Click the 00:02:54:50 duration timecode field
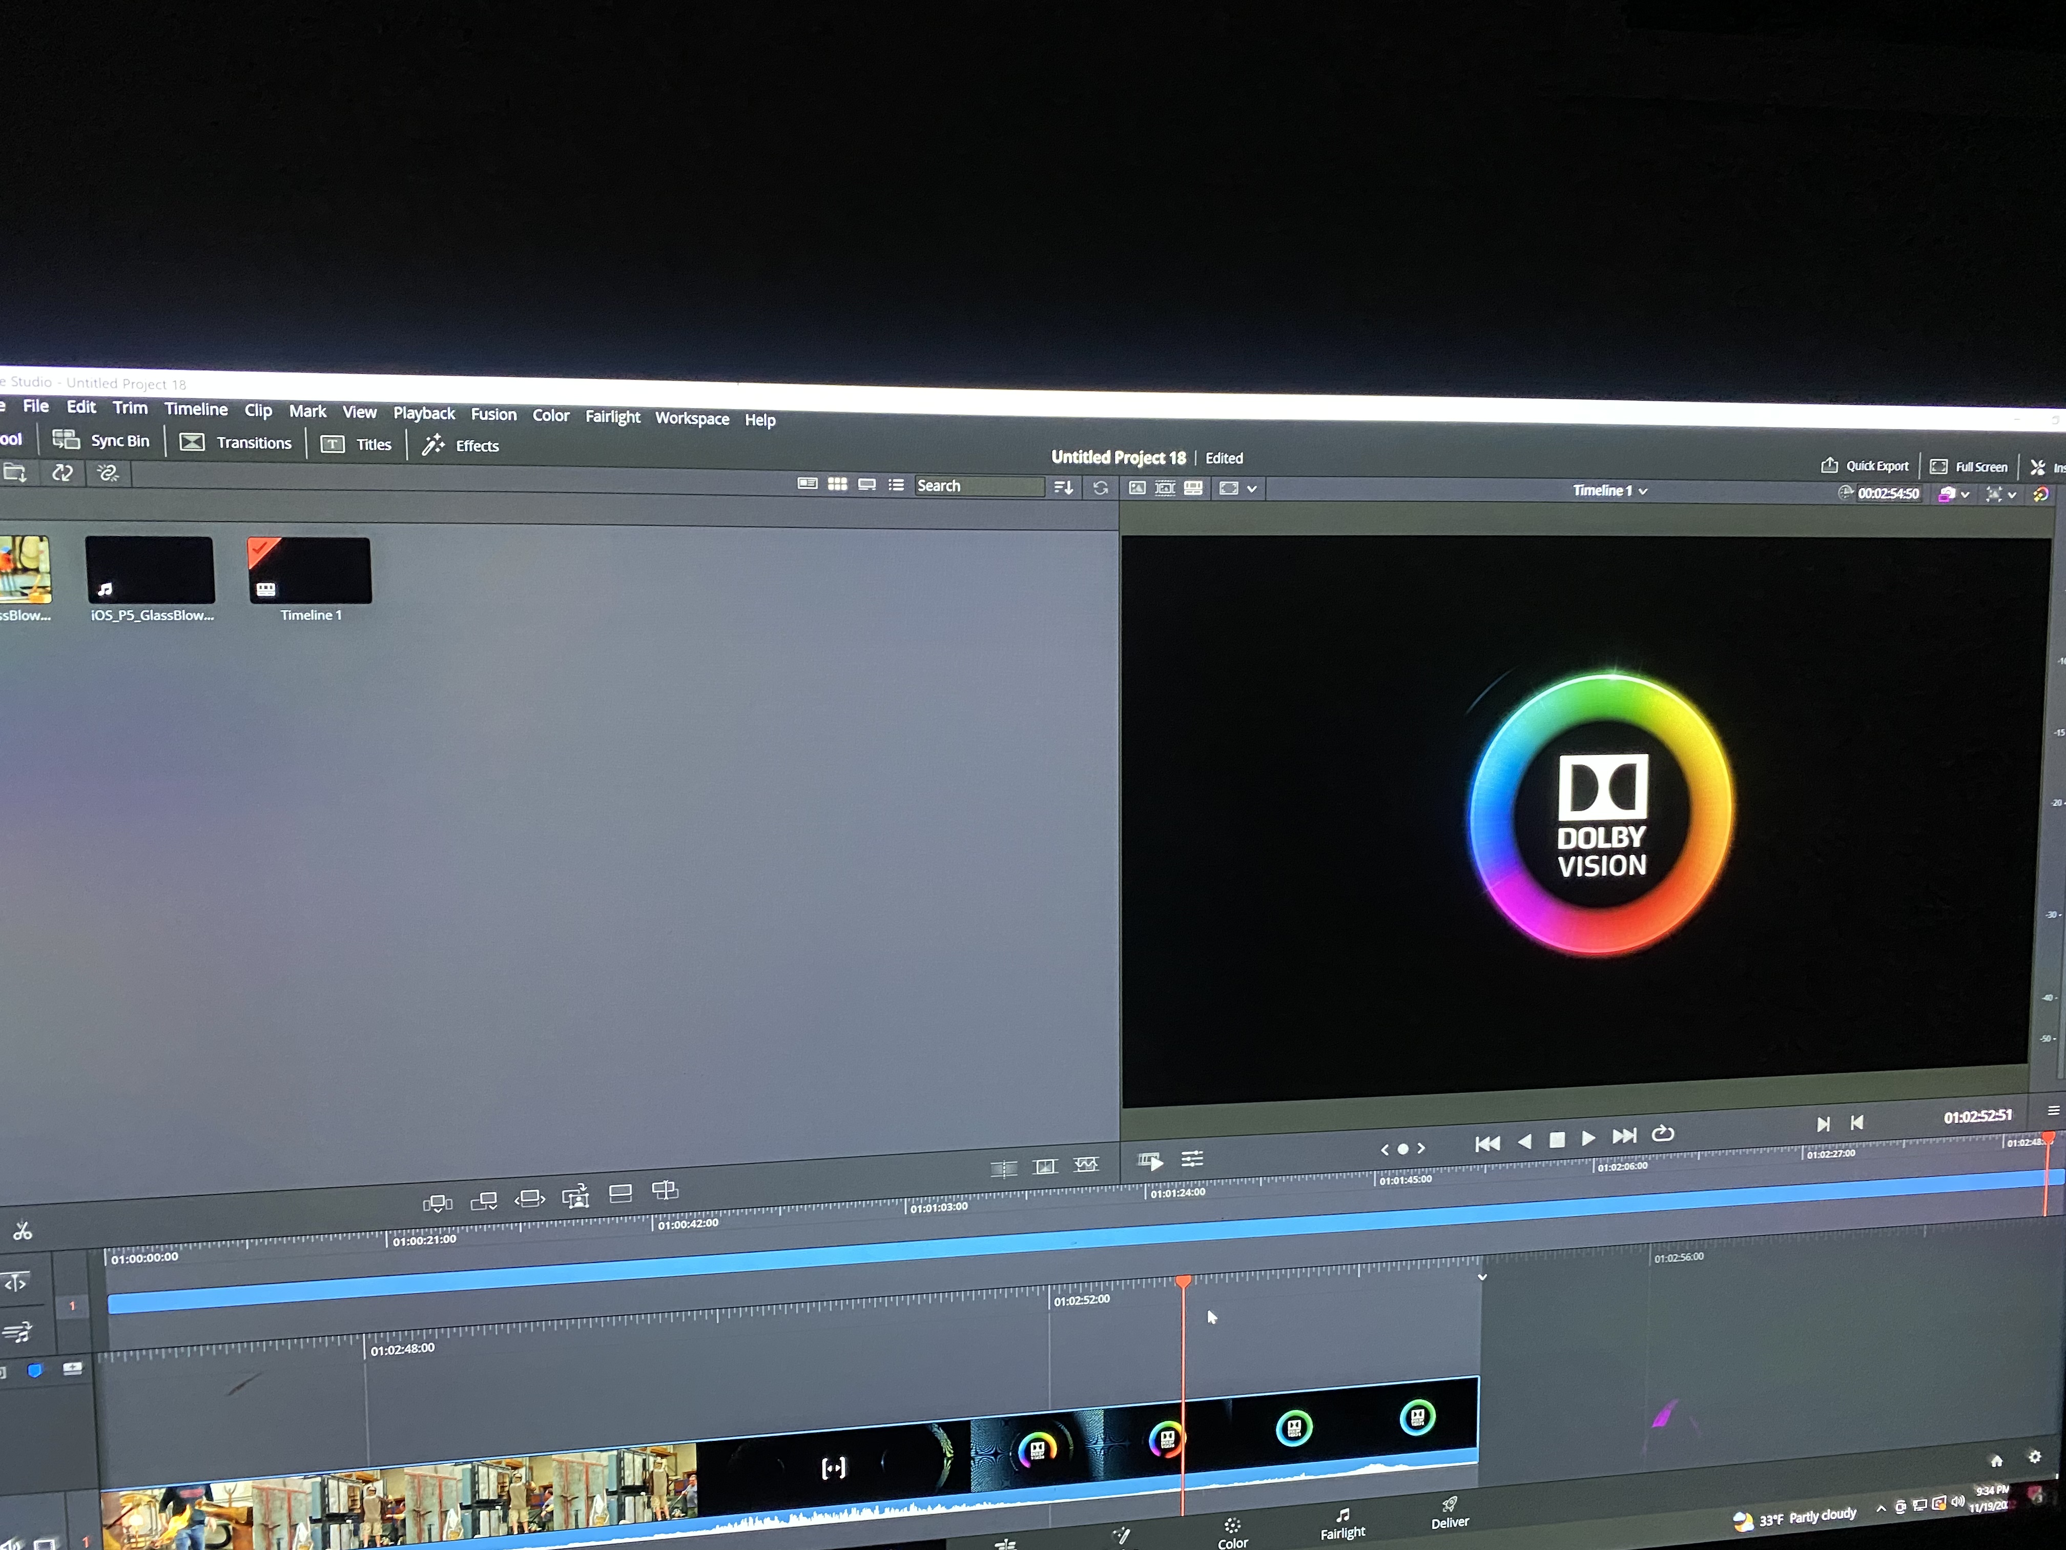Screen dimensions: 2066x1550 pos(1888,493)
